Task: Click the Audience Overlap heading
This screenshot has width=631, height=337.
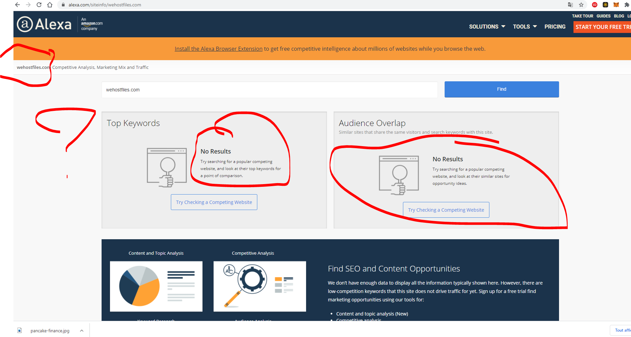Action: click(372, 123)
